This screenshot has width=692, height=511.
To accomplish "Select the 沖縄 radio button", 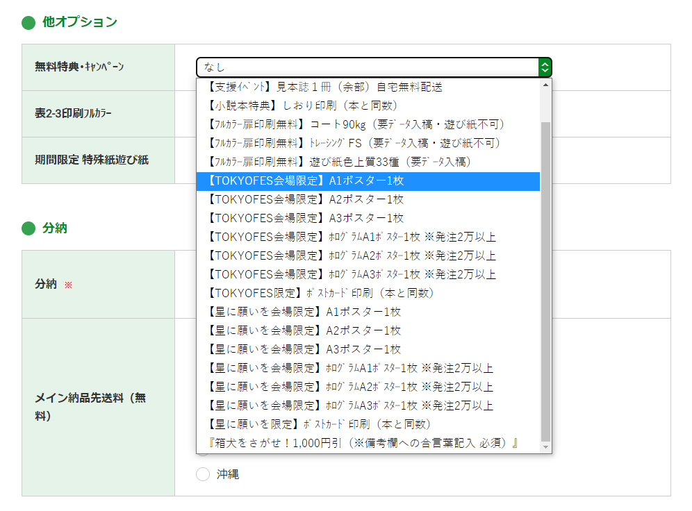I will pyautogui.click(x=203, y=474).
